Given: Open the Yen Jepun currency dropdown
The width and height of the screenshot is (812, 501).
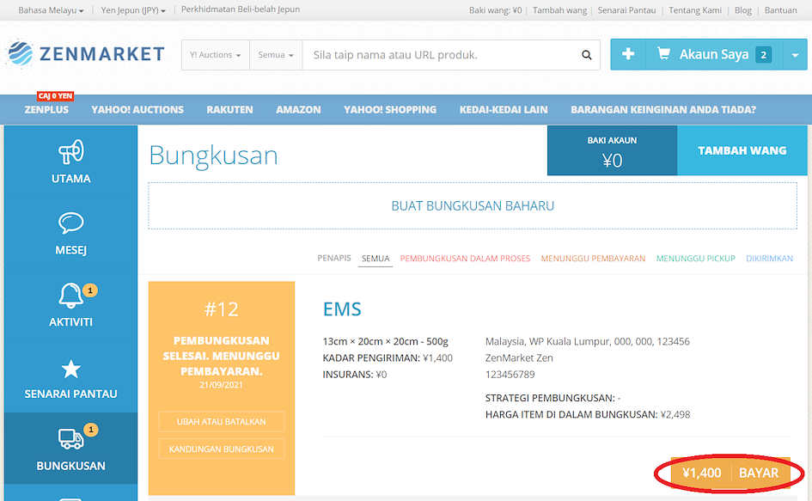Looking at the screenshot, I should (x=133, y=10).
